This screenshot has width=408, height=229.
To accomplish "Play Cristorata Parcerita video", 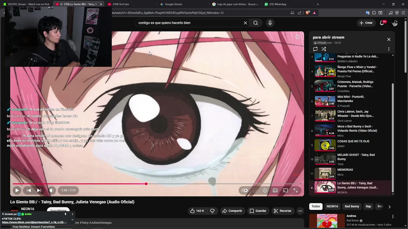I will 351,86.
